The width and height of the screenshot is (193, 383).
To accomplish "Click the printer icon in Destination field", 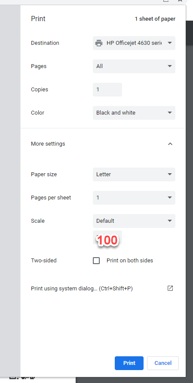I will (x=99, y=43).
